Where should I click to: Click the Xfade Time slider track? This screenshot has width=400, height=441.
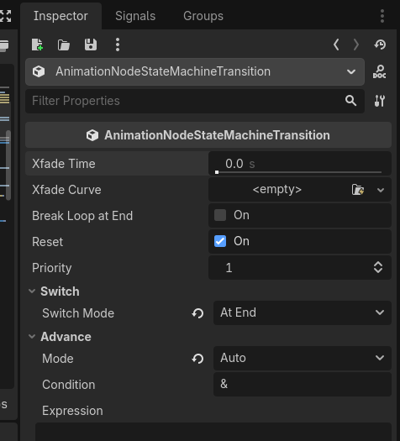pyautogui.click(x=299, y=172)
